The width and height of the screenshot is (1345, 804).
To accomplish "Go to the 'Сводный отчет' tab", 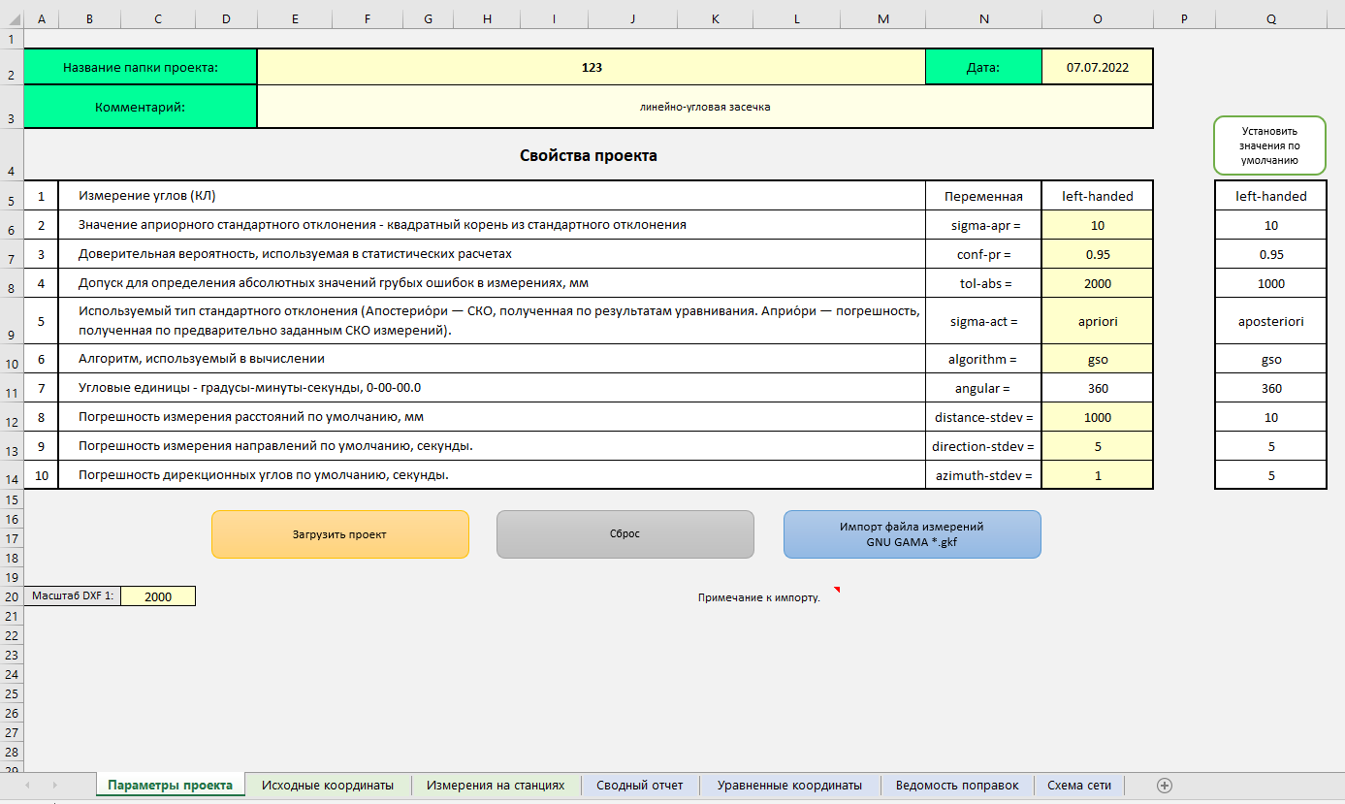I will click(x=639, y=785).
